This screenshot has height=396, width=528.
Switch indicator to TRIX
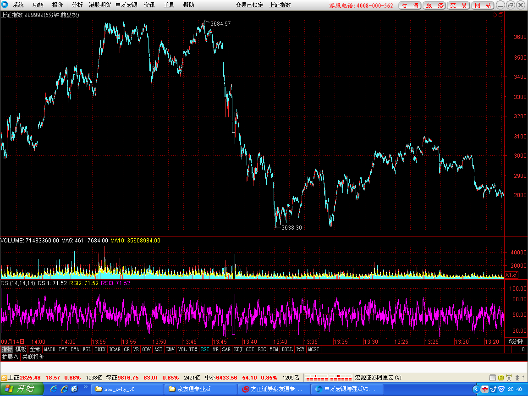click(x=100, y=349)
